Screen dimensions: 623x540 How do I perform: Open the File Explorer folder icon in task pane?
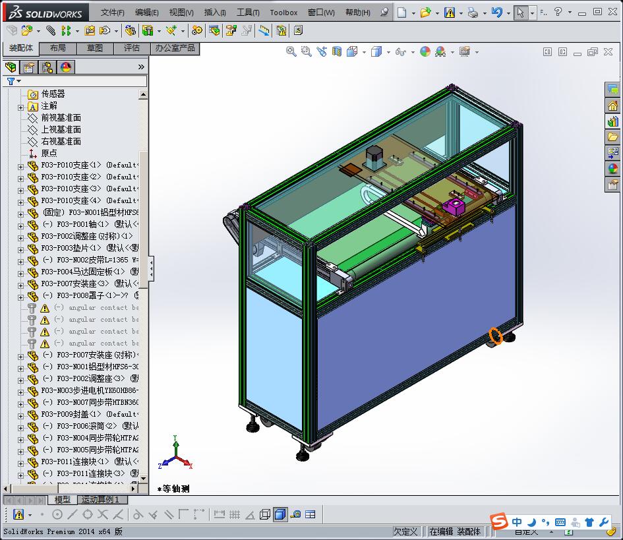(x=612, y=137)
